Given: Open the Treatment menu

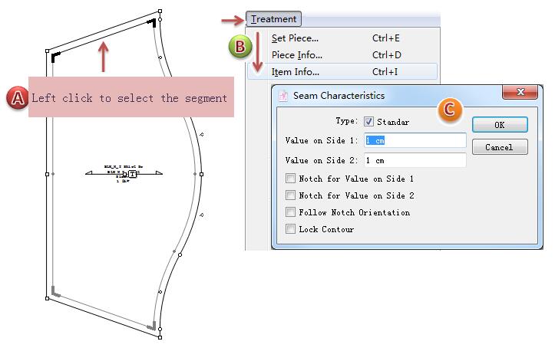Looking at the screenshot, I should click(274, 19).
